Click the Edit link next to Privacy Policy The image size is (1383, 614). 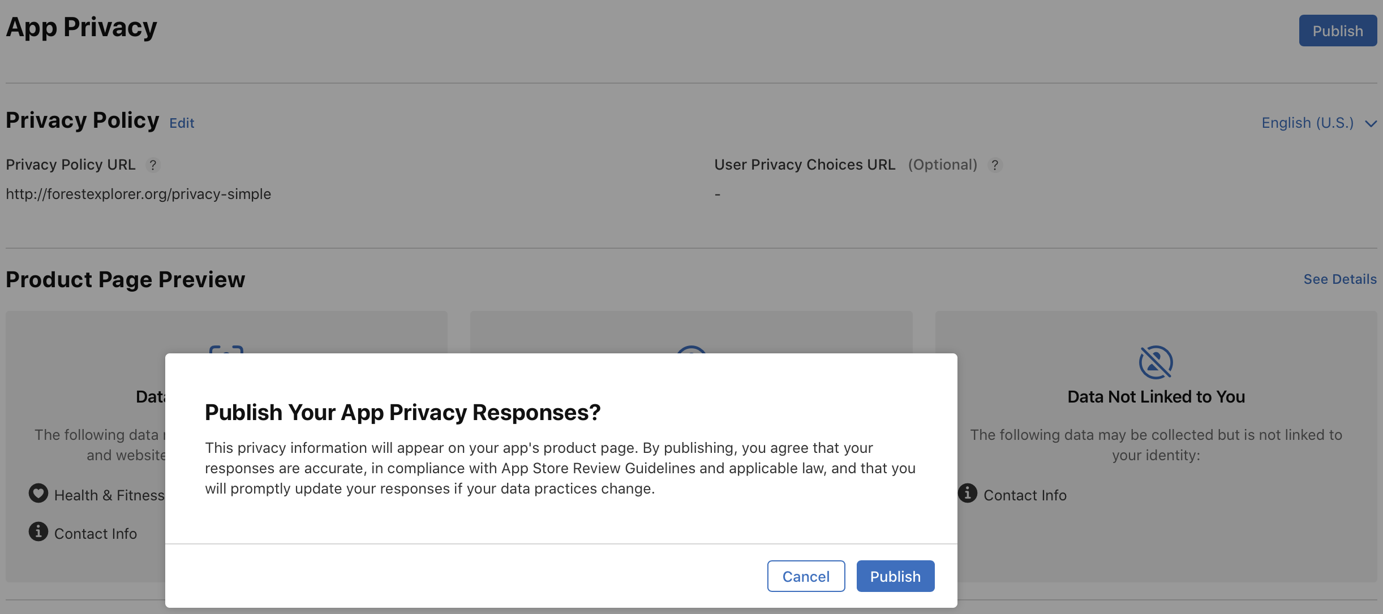pyautogui.click(x=182, y=122)
